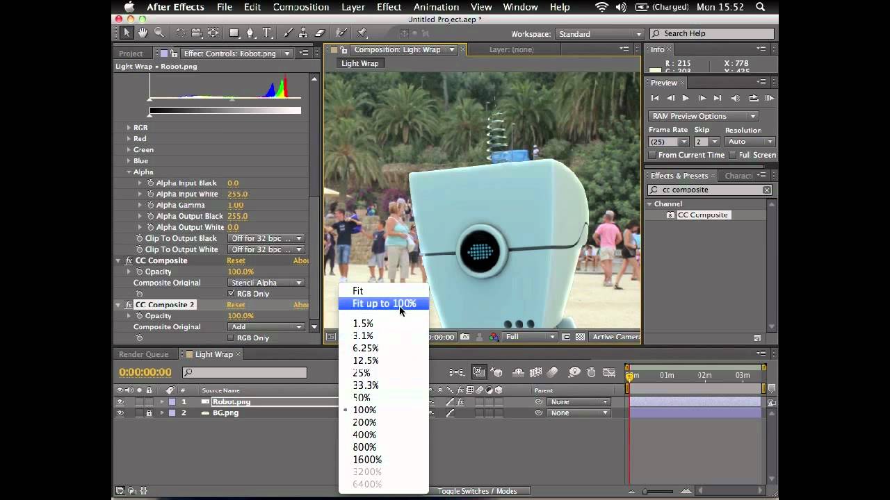Select the Unified Camera tool
The image size is (890, 500).
[197, 33]
